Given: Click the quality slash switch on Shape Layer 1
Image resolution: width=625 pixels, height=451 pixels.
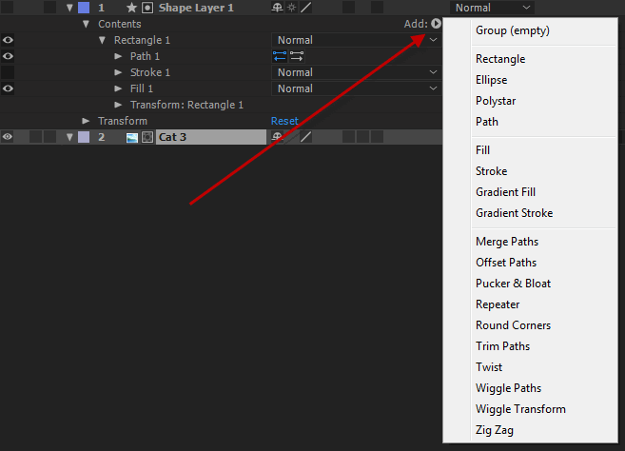Looking at the screenshot, I should coord(306,8).
